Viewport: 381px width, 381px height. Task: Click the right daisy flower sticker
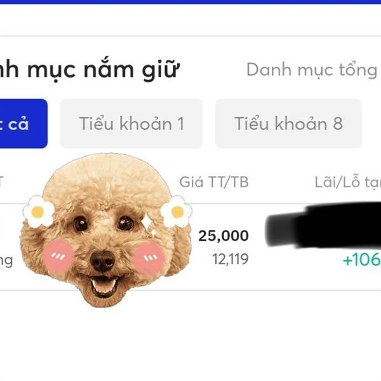[x=177, y=211]
